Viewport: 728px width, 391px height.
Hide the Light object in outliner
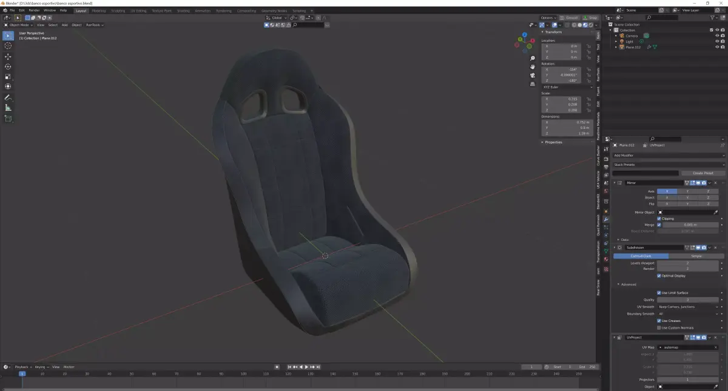[x=716, y=41]
